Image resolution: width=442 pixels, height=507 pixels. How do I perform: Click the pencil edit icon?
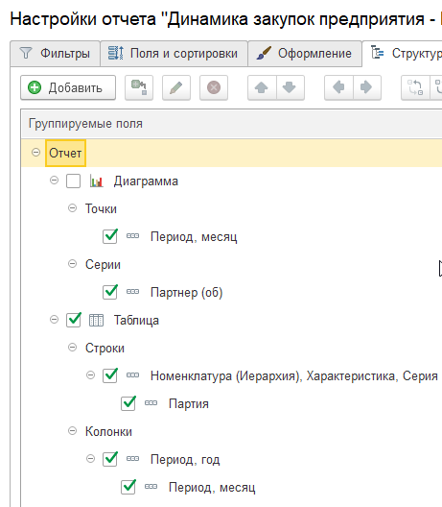pos(176,87)
